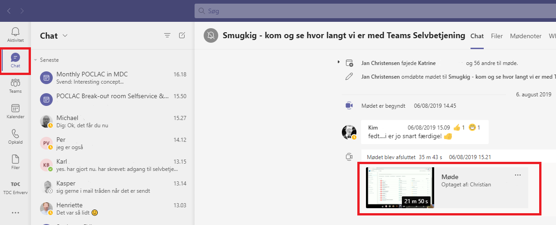Click the muted meeting avatar icon
The width and height of the screenshot is (556, 225).
tap(210, 35)
